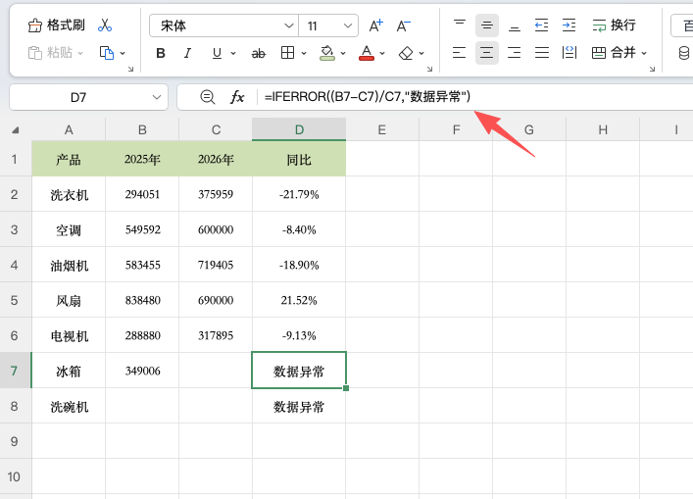
Task: Select column D header
Action: click(299, 129)
